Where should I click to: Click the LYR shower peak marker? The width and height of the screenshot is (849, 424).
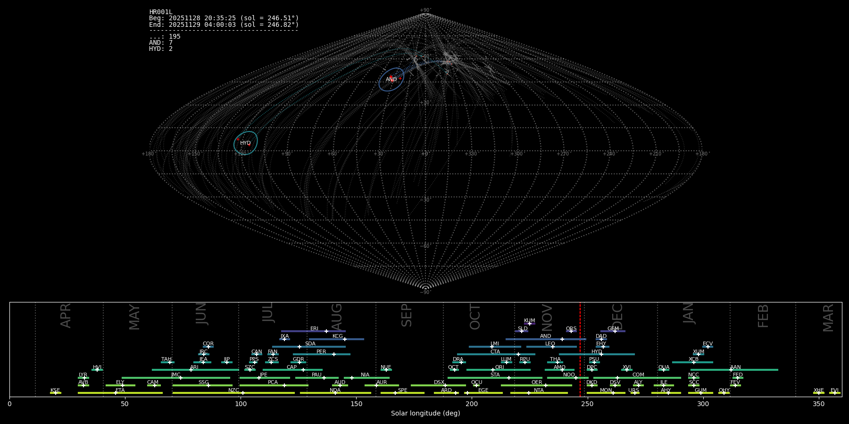point(84,378)
